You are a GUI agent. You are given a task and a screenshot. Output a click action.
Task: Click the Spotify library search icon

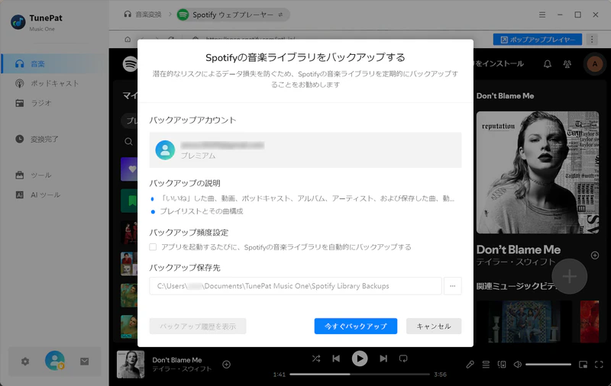pyautogui.click(x=128, y=142)
